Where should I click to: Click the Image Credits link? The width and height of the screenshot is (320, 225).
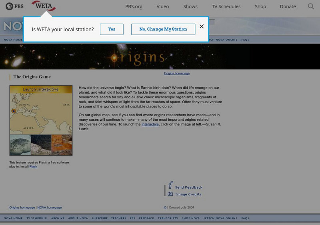(188, 194)
